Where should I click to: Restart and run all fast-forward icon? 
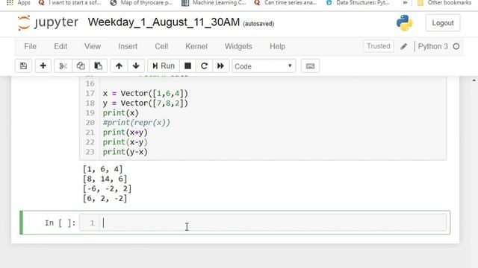(x=220, y=66)
